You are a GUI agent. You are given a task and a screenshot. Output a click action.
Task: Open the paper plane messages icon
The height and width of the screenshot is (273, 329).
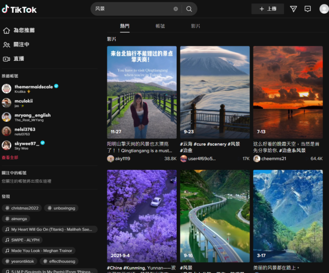click(x=293, y=9)
